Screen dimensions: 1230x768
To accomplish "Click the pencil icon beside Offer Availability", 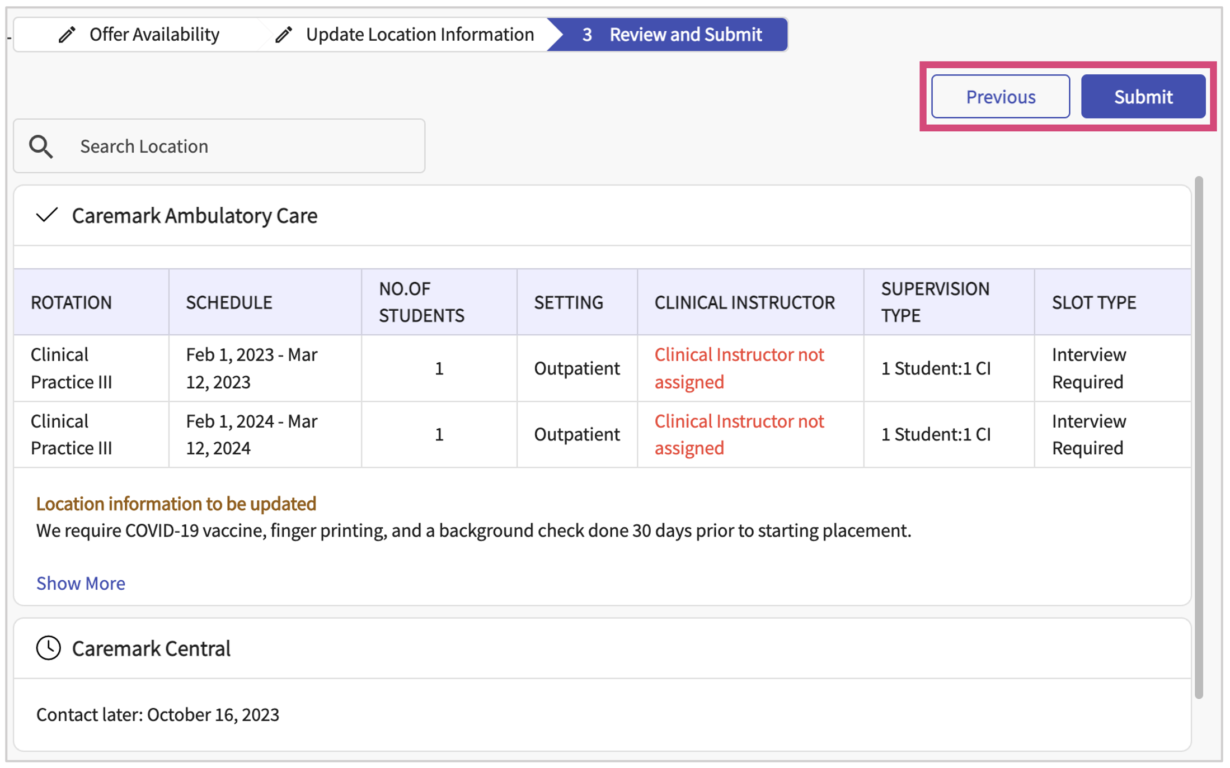I will pyautogui.click(x=67, y=35).
